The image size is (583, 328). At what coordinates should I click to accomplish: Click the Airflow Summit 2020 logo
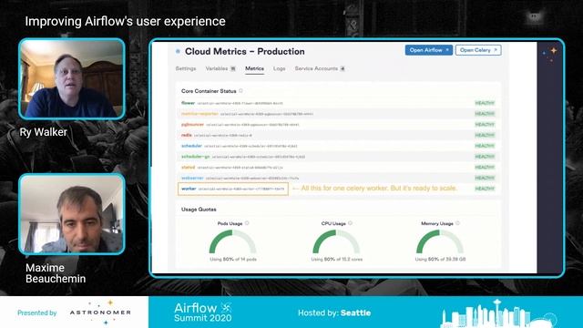[203, 312]
